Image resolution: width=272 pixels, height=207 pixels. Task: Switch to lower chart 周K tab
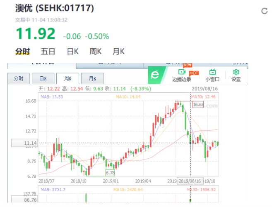[x=67, y=78]
